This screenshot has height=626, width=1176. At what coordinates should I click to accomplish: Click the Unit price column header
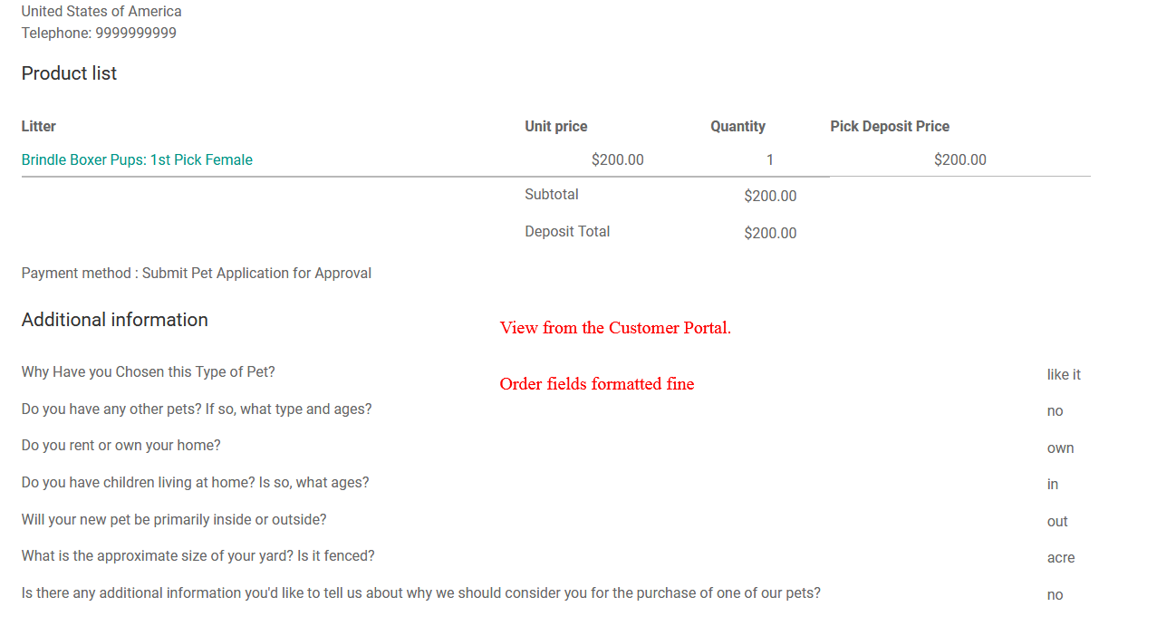click(x=555, y=126)
